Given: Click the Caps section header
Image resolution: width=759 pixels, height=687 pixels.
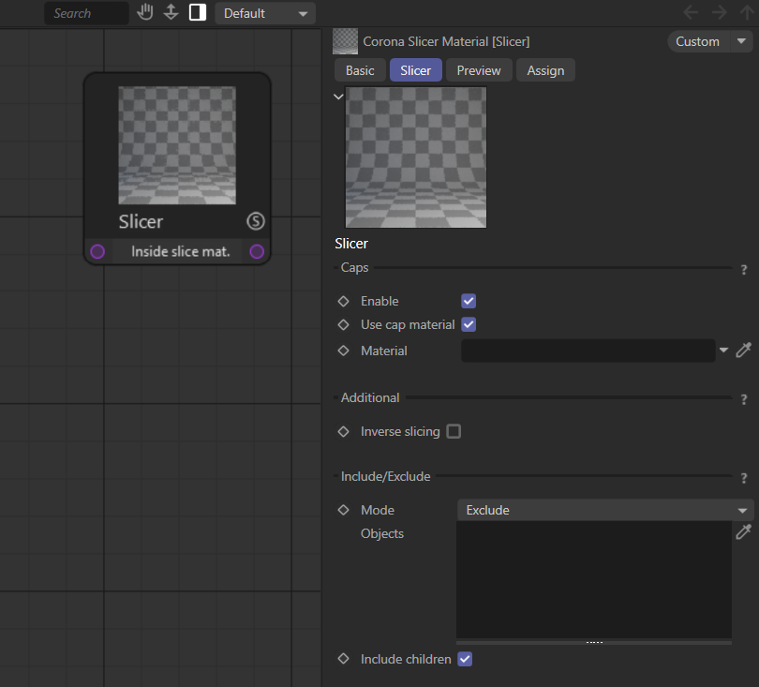Looking at the screenshot, I should pos(354,267).
